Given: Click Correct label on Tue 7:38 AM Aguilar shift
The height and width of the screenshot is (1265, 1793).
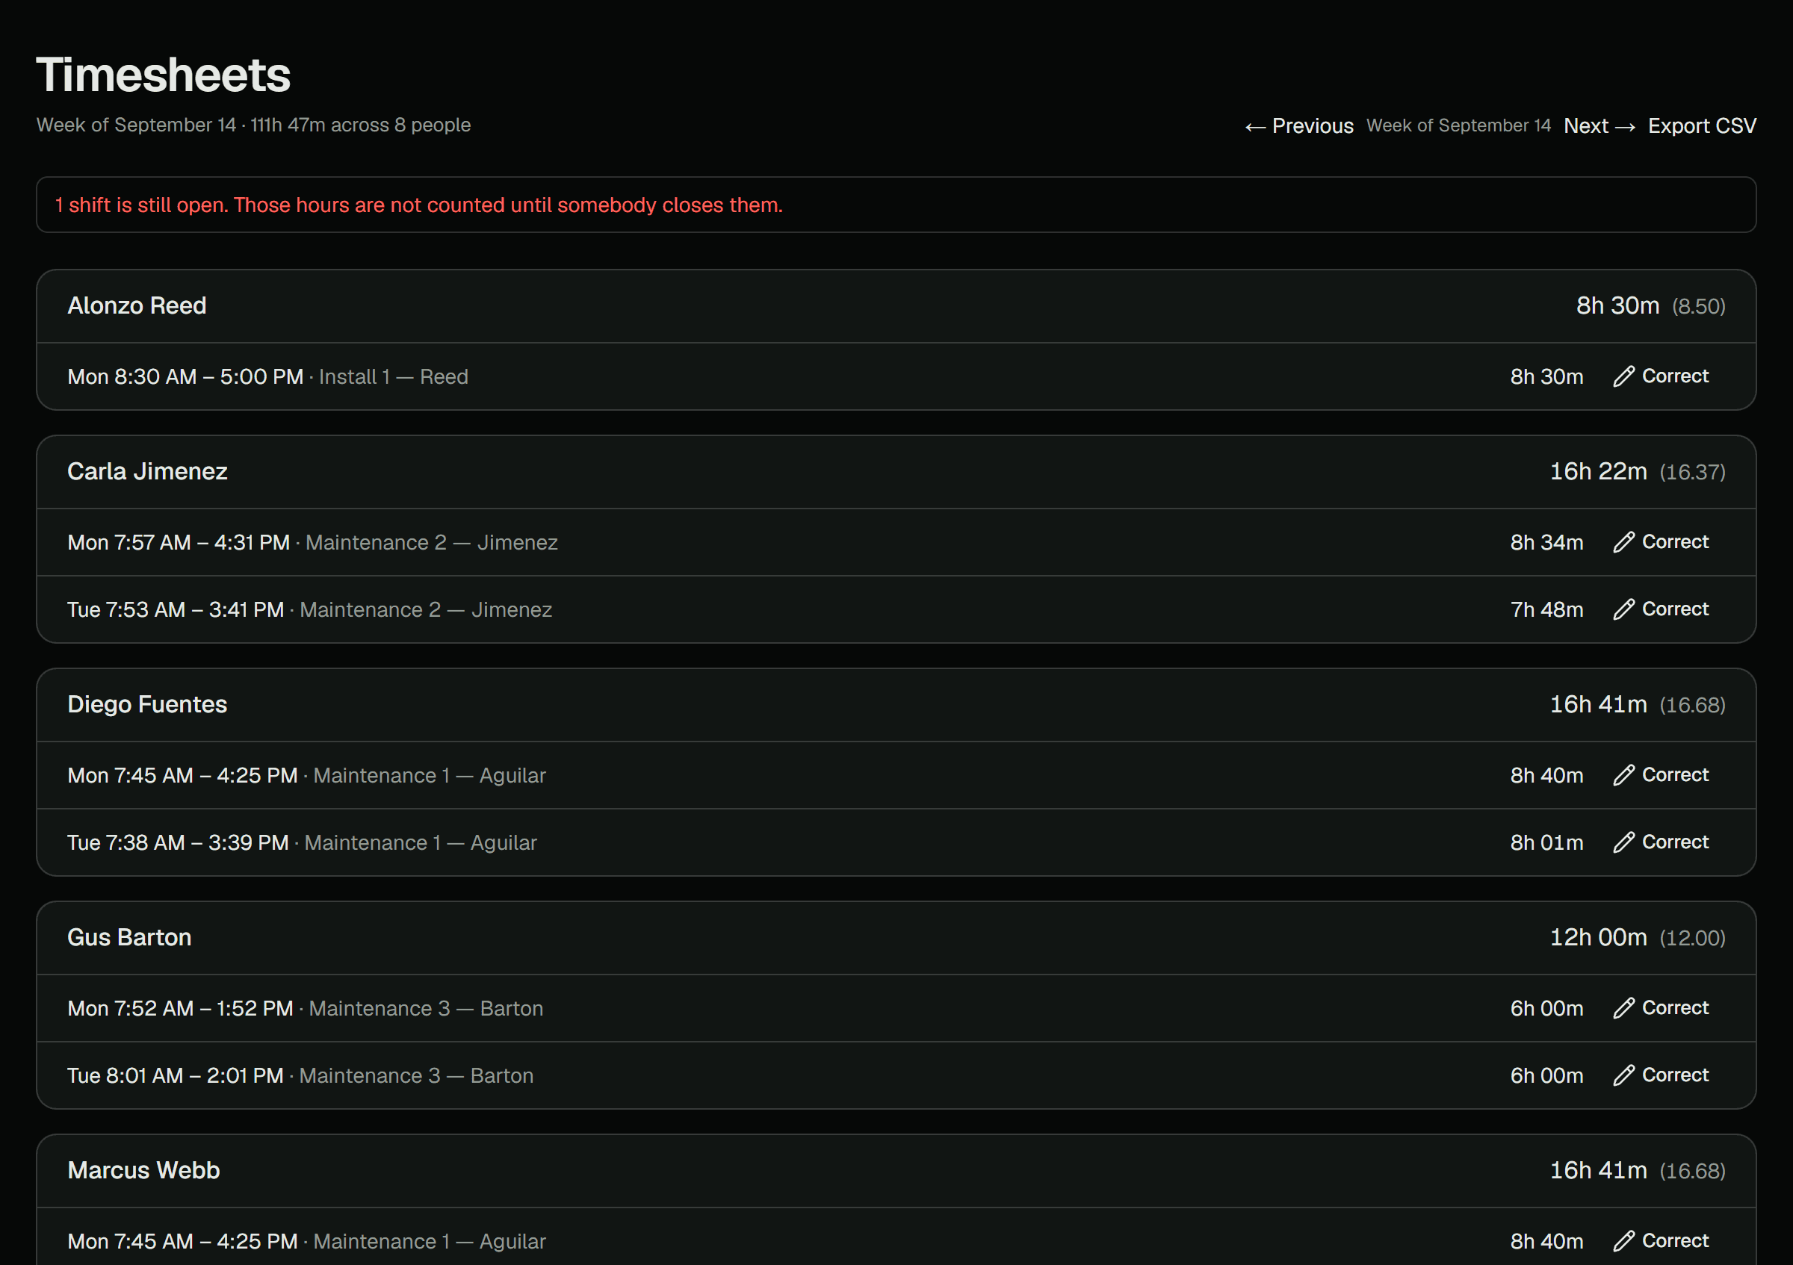Looking at the screenshot, I should (1675, 842).
